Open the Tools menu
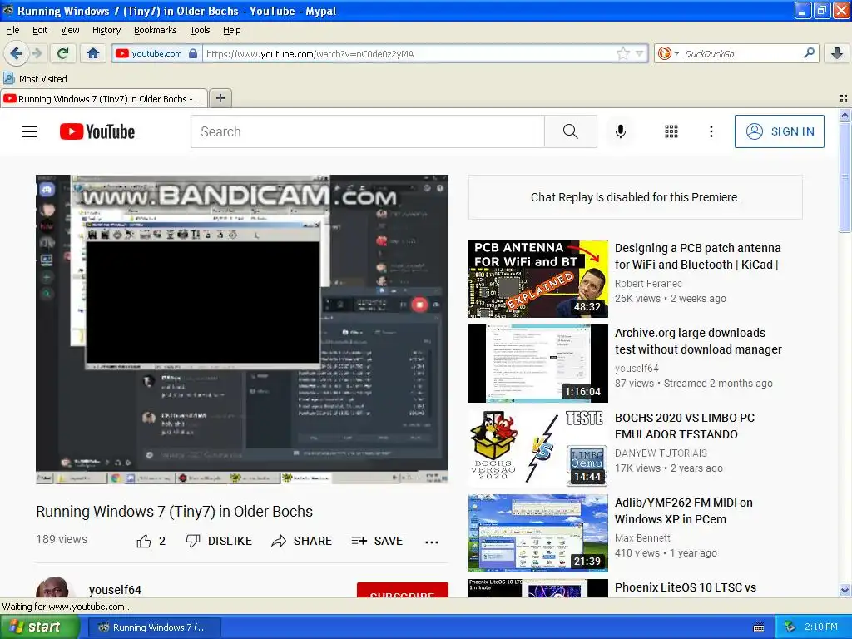The width and height of the screenshot is (852, 639). tap(200, 30)
